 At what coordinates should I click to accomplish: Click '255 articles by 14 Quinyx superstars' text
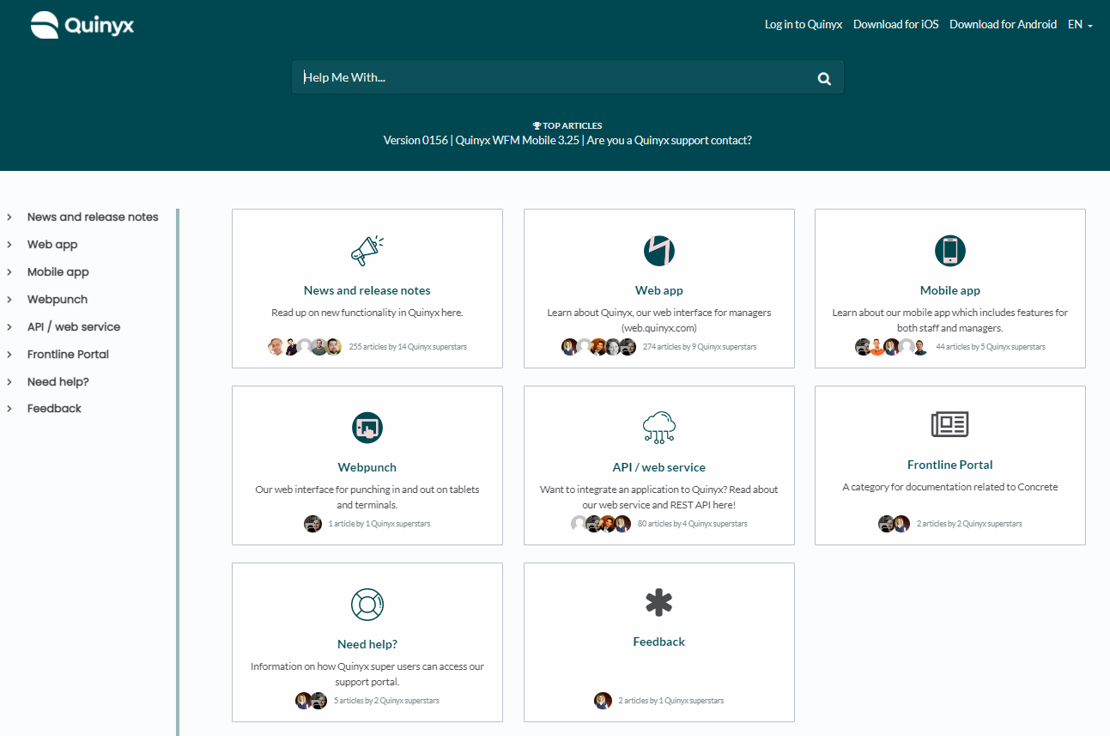pos(408,347)
